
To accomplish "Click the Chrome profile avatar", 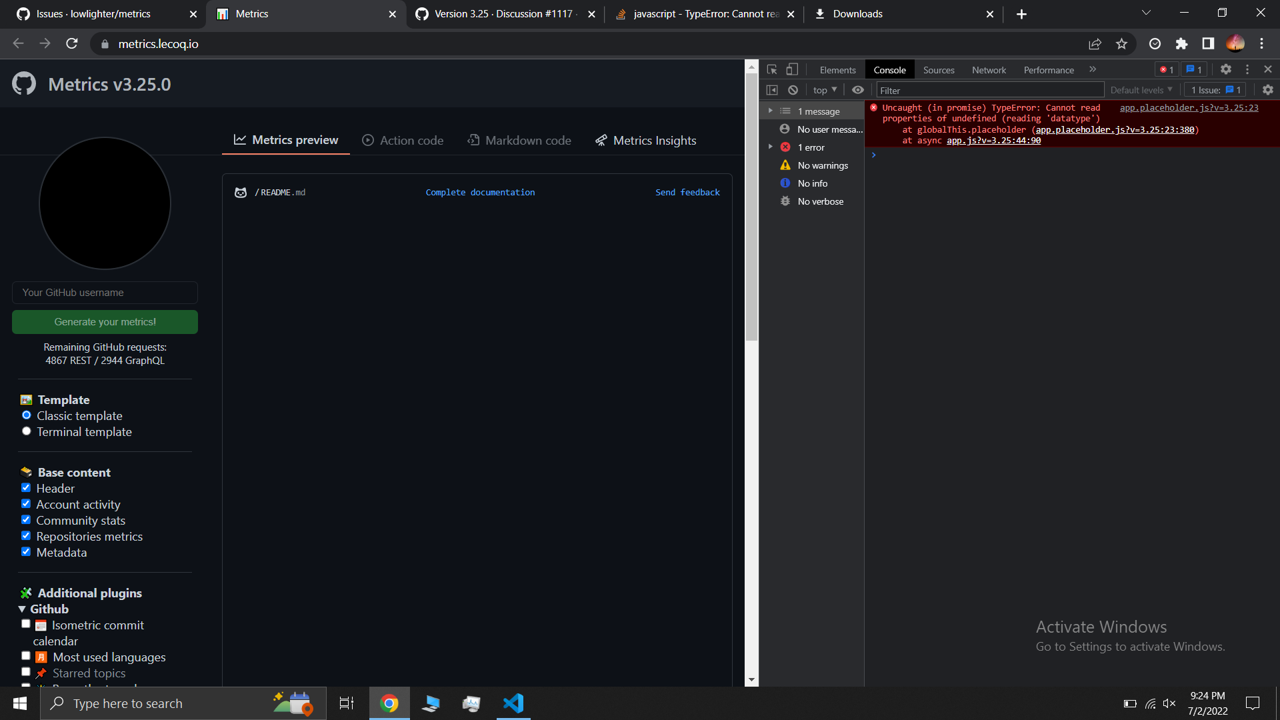I will (x=1235, y=43).
